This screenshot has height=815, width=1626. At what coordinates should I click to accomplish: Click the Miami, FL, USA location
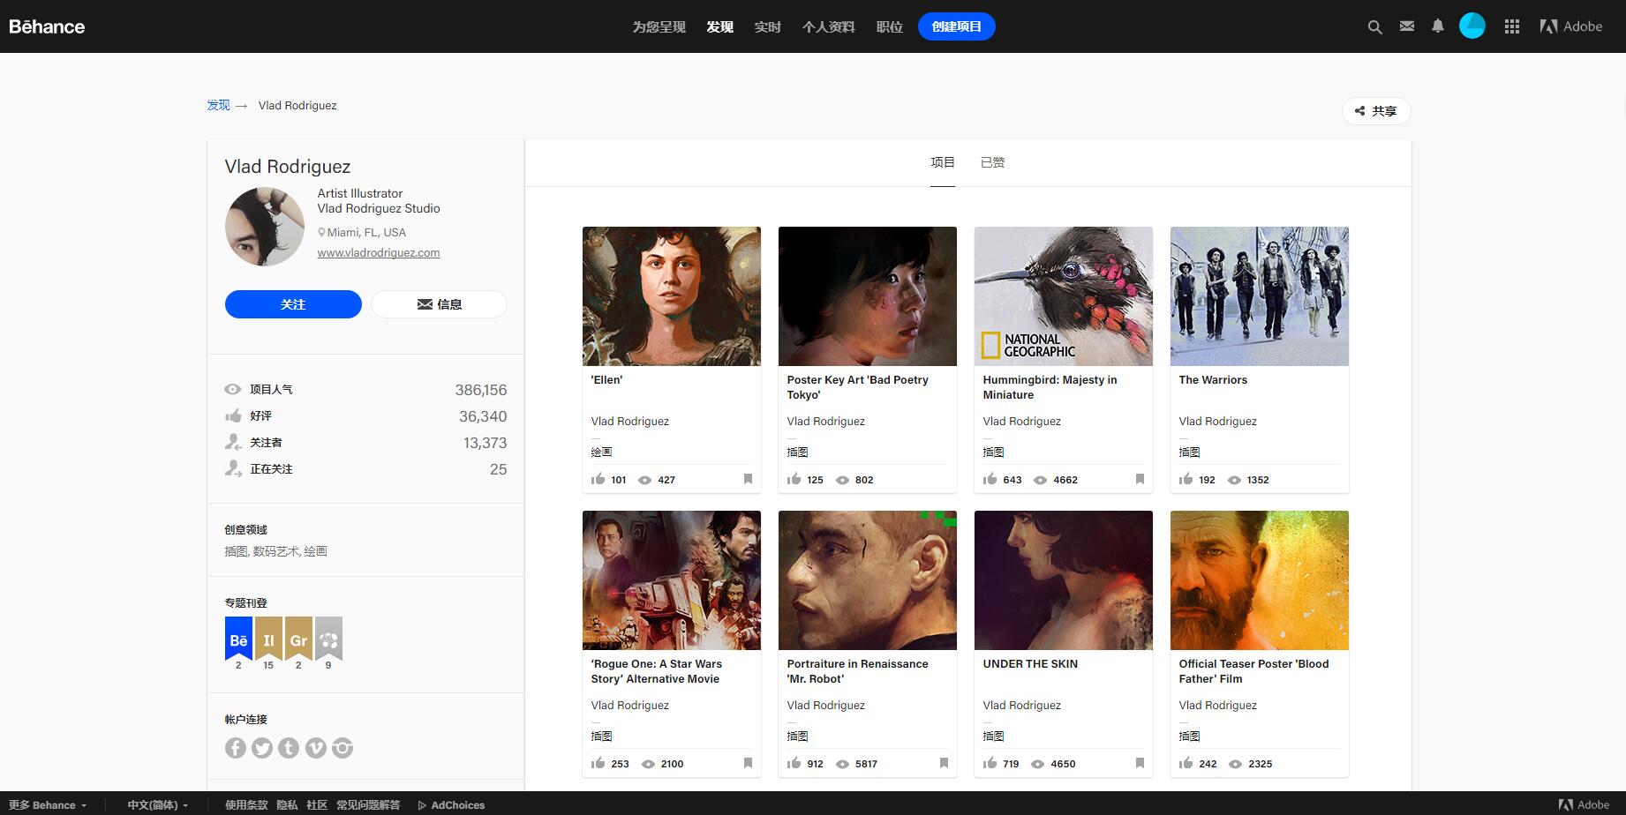coord(362,232)
